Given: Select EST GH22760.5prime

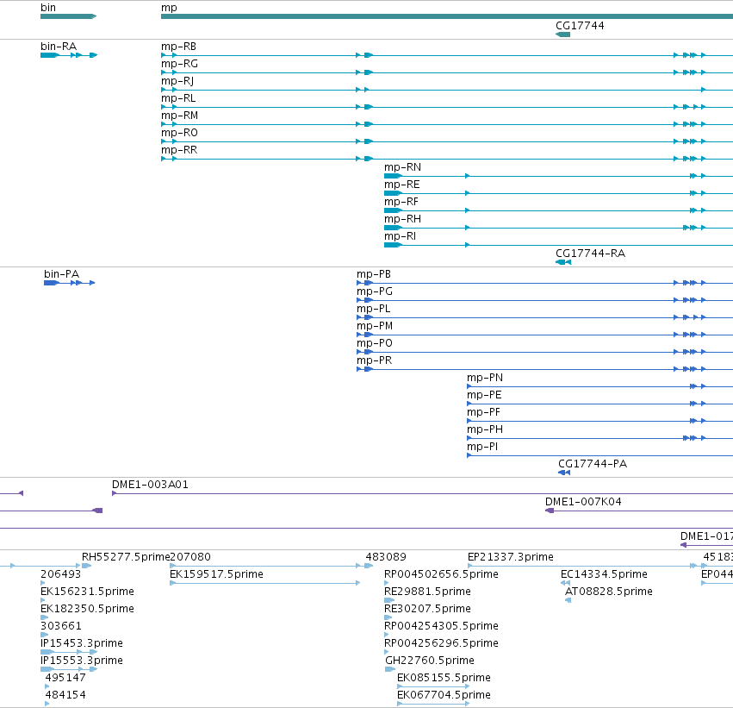Looking at the screenshot, I should (x=430, y=661).
